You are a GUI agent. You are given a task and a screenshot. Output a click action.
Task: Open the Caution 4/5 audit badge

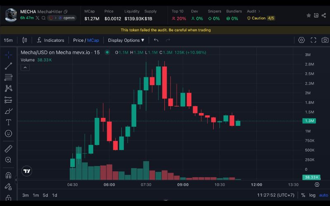[261, 18]
